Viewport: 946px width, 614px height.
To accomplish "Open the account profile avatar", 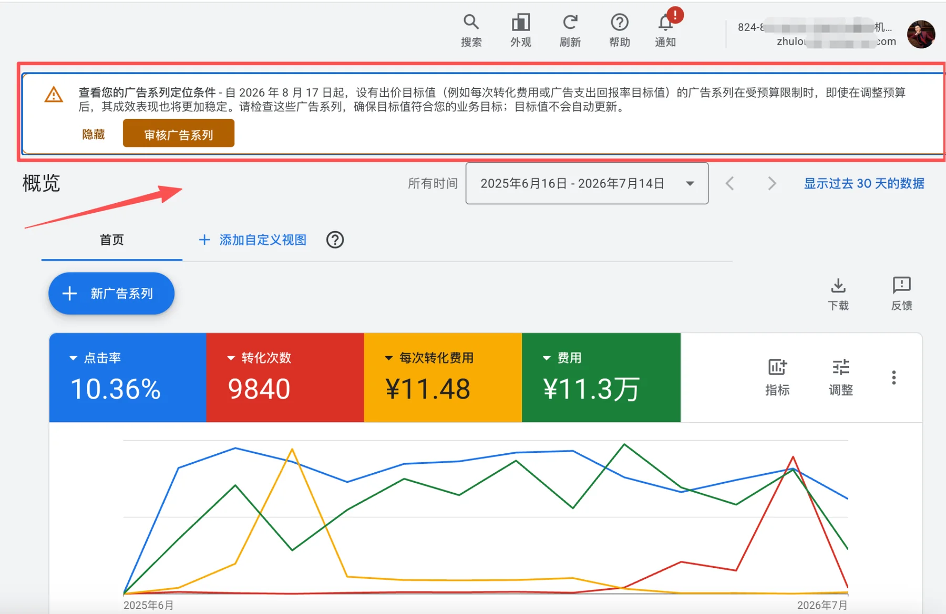I will point(921,34).
